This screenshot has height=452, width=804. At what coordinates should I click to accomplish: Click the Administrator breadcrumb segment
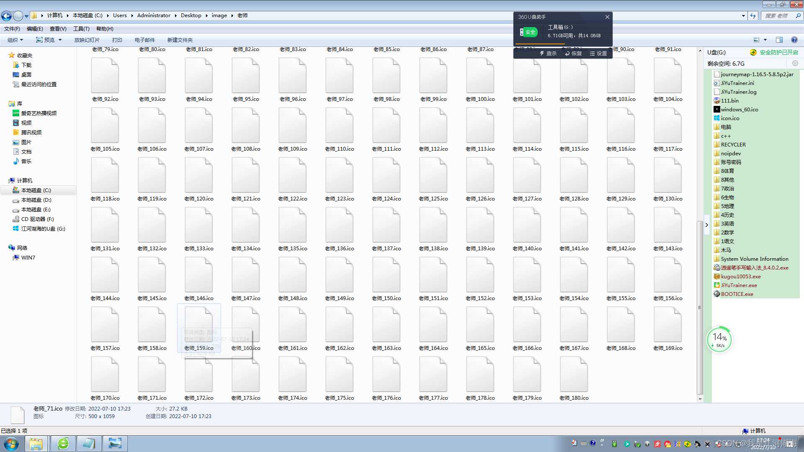click(154, 15)
